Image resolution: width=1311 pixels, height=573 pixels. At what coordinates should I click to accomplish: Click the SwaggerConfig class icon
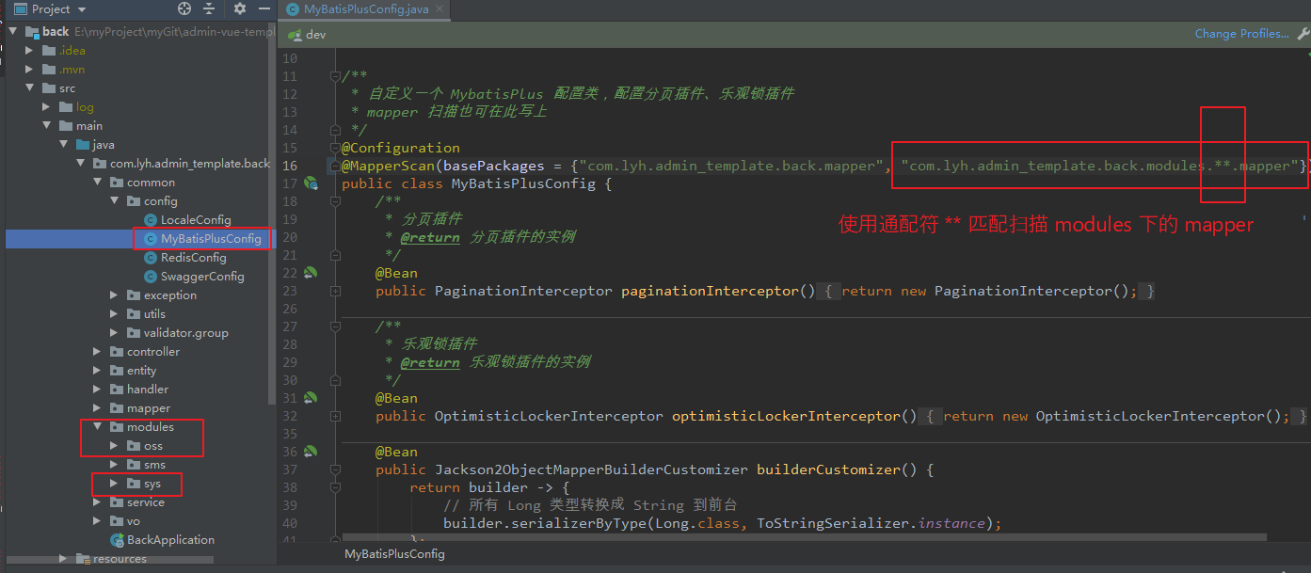tap(151, 277)
